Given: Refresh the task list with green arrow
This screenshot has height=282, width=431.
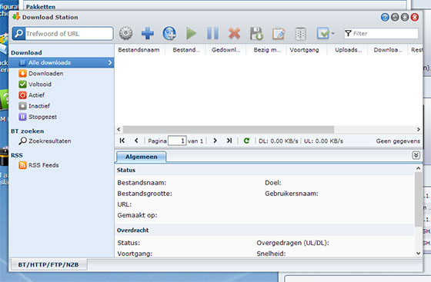Looking at the screenshot, I should 246,141.
